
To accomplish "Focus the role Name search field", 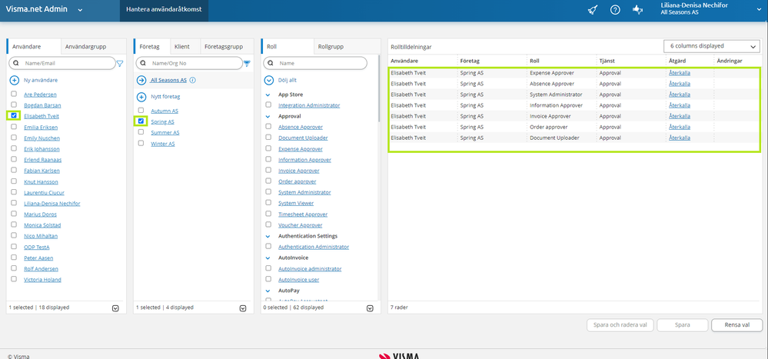I will click(x=315, y=63).
